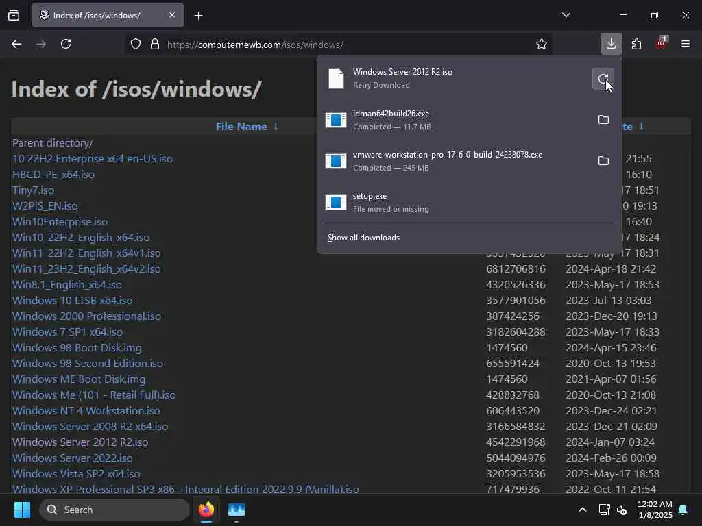This screenshot has width=702, height=526.
Task: Open Windows 98 Boot Disk.img link
Action: [77, 347]
